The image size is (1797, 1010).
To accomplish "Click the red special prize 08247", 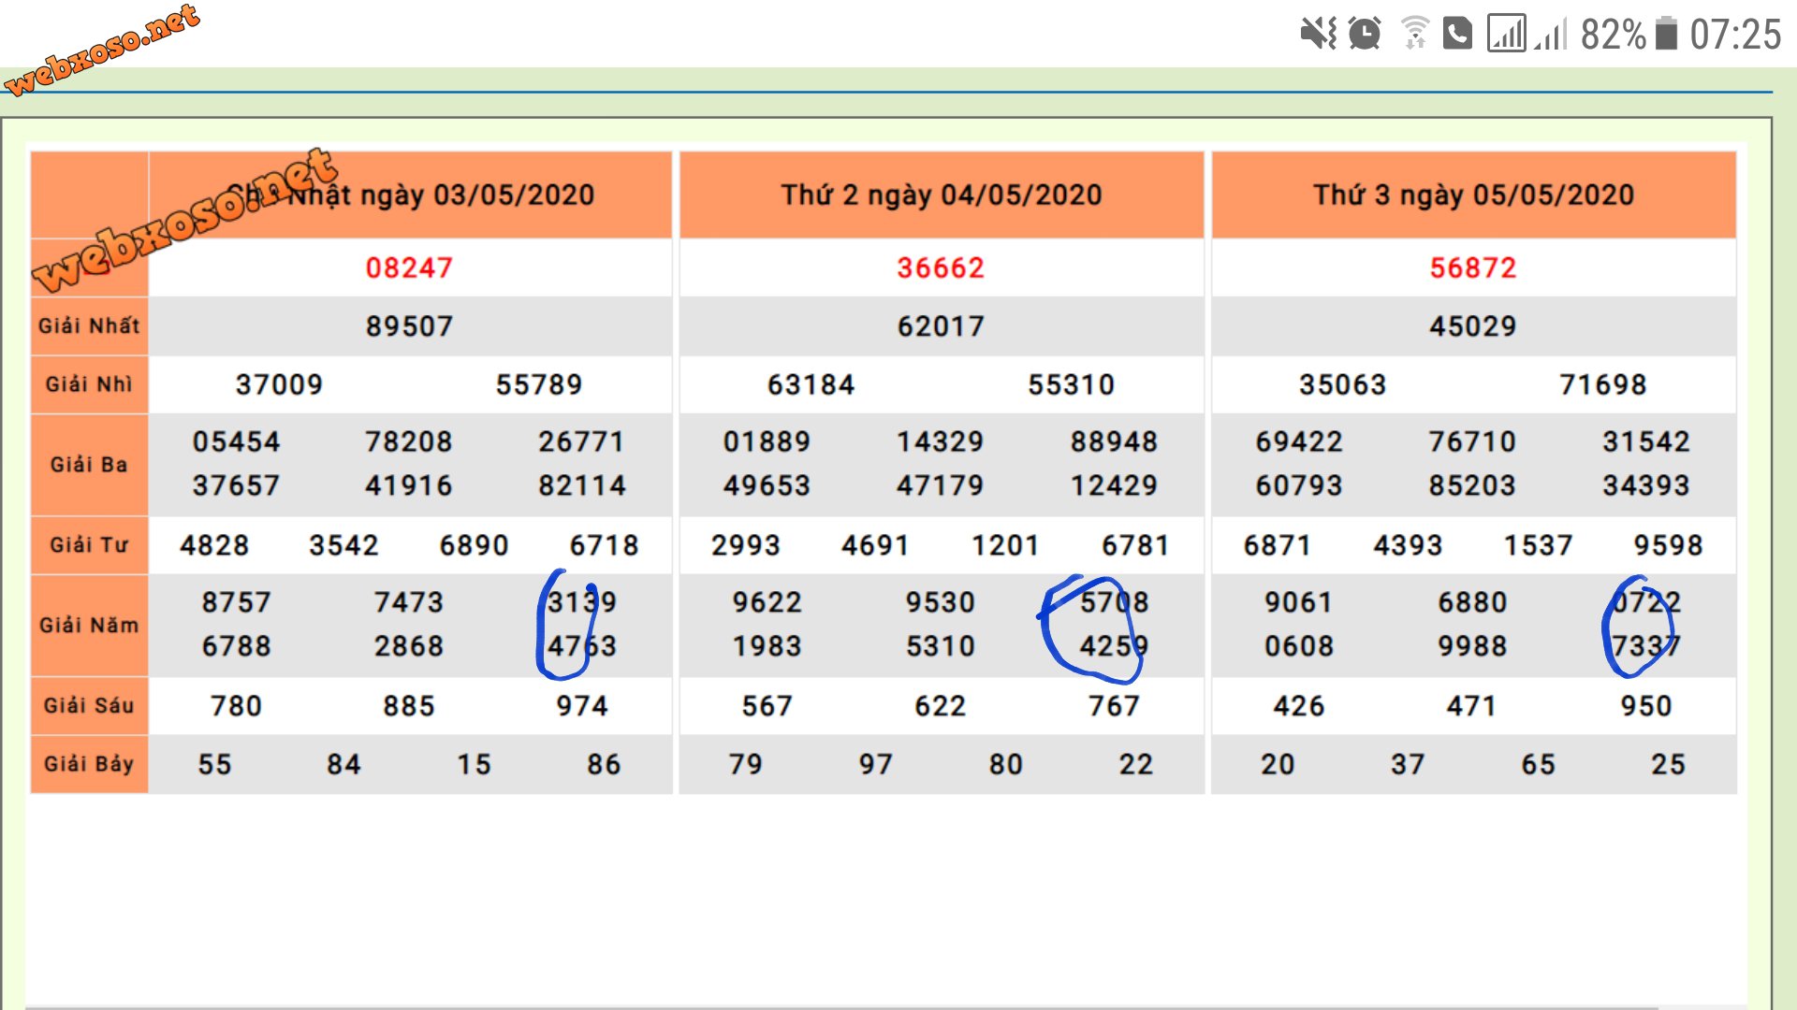I will pos(409,268).
